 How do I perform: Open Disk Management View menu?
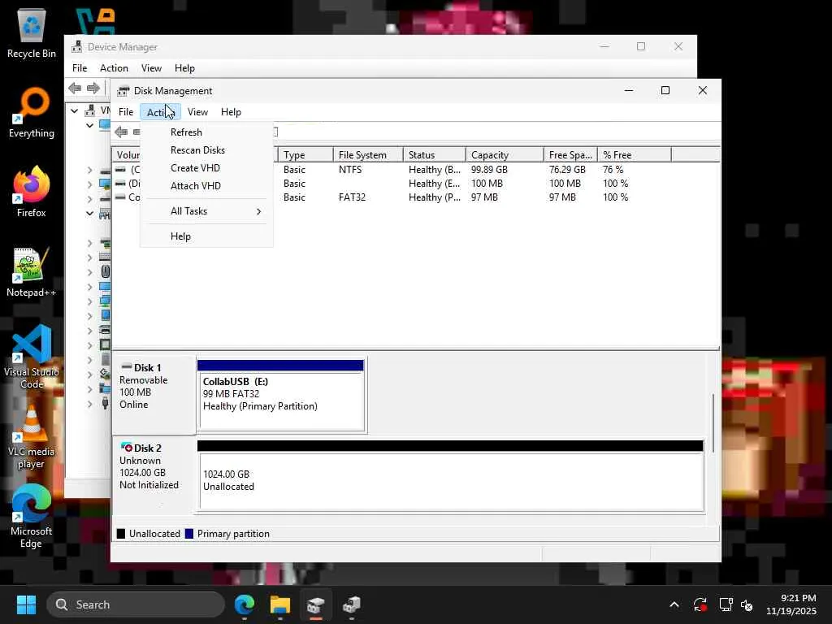[197, 112]
